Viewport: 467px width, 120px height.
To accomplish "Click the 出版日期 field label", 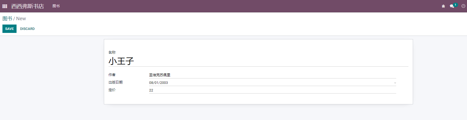I will [x=116, y=82].
